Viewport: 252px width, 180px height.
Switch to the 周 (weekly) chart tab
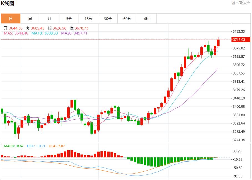pyautogui.click(x=30, y=18)
